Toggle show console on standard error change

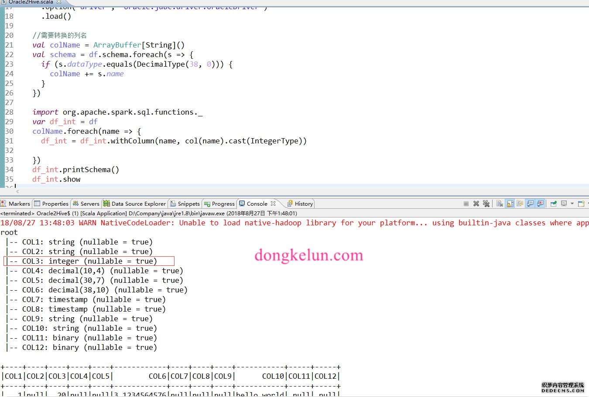pyautogui.click(x=540, y=204)
